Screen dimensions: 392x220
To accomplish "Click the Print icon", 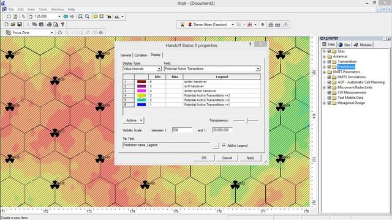I will [x=50, y=24].
